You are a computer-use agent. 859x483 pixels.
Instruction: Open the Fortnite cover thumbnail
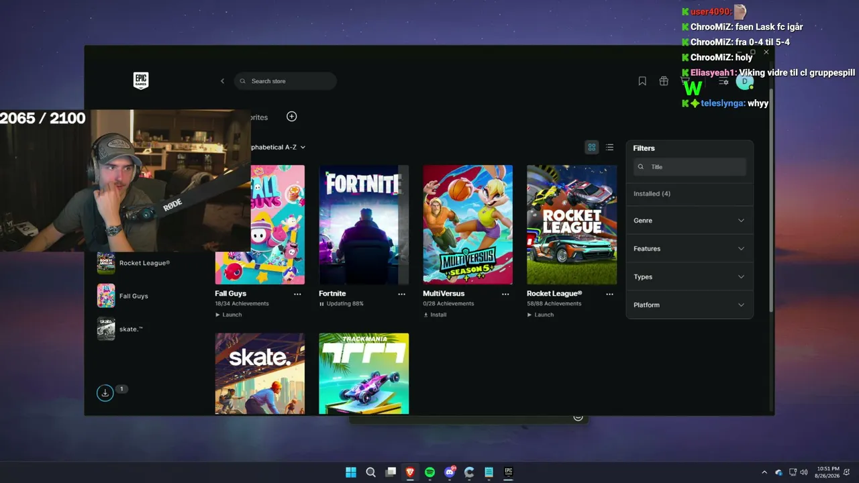tap(364, 225)
